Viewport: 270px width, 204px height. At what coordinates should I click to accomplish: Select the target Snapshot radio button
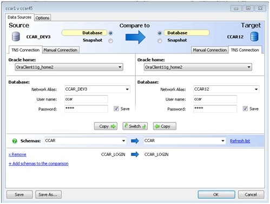tap(160, 41)
